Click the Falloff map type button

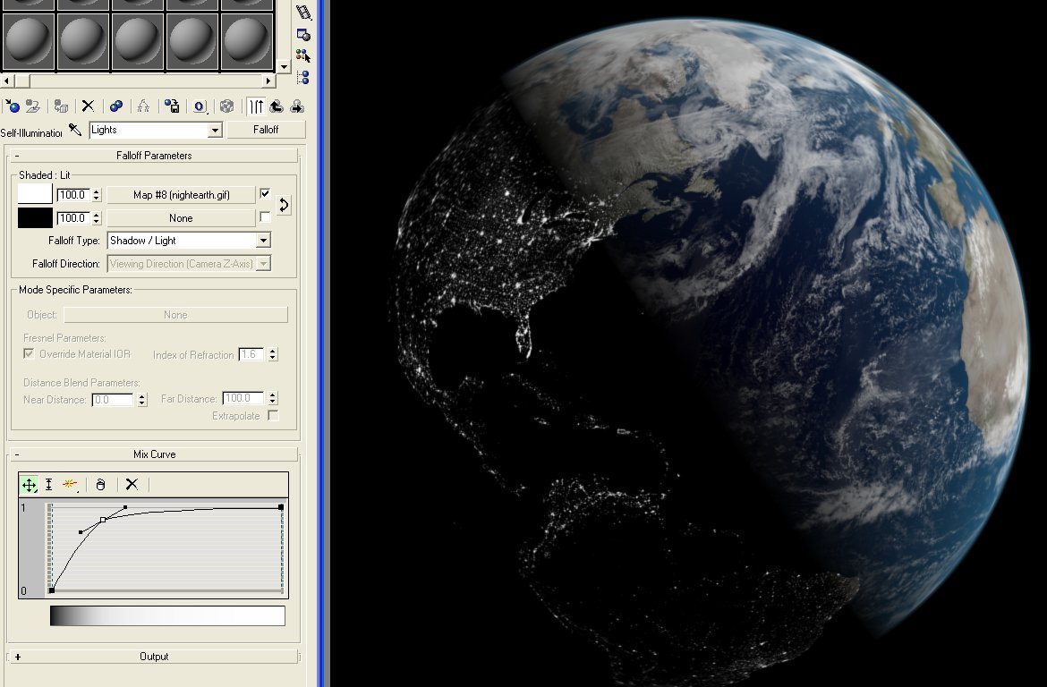click(266, 130)
